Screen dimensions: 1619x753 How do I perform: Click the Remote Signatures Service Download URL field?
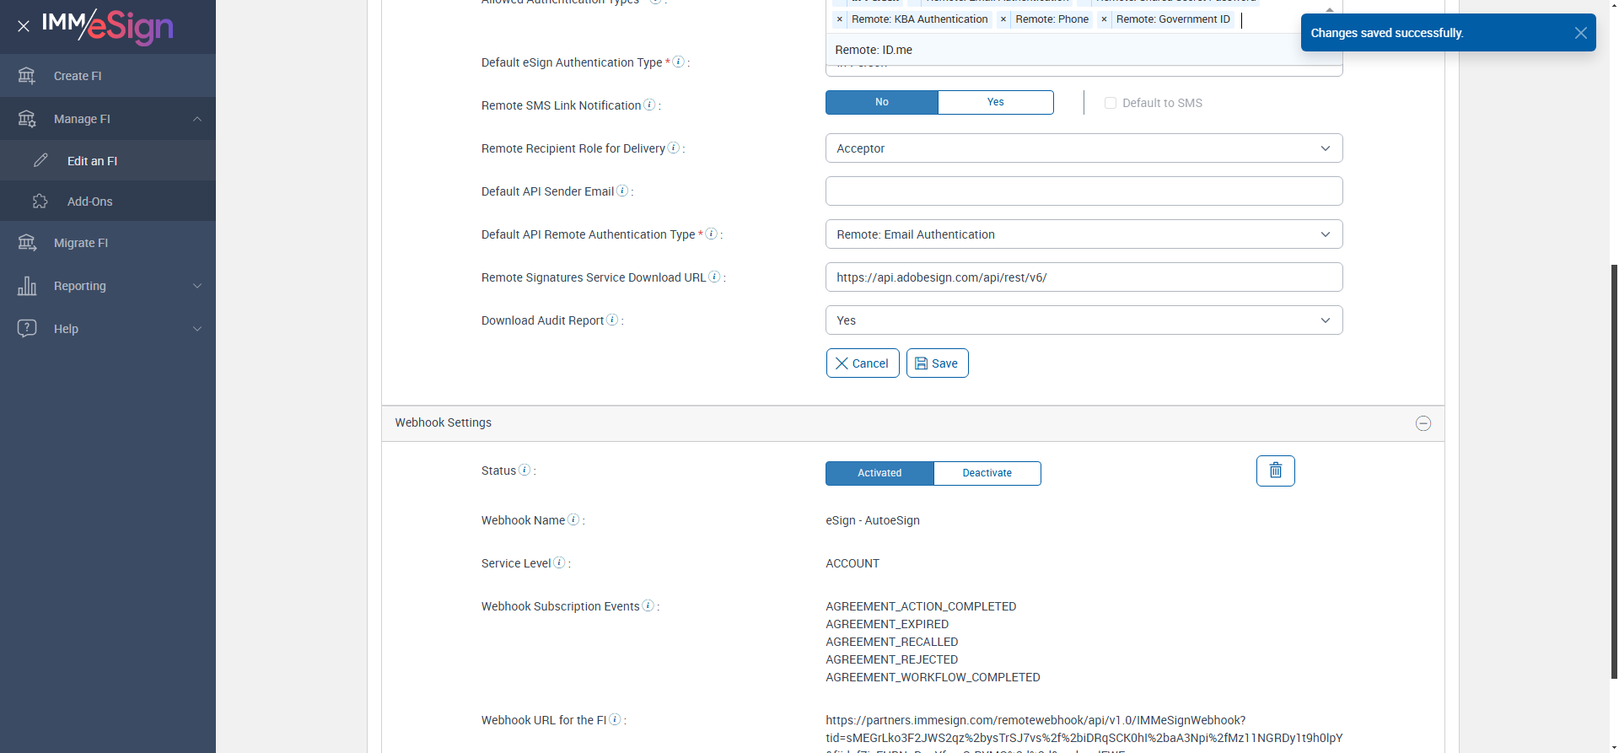tap(1084, 277)
